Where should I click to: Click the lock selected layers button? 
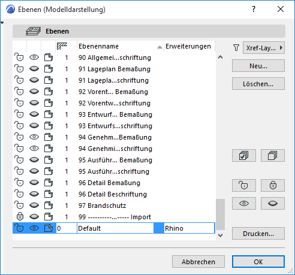tap(273, 185)
